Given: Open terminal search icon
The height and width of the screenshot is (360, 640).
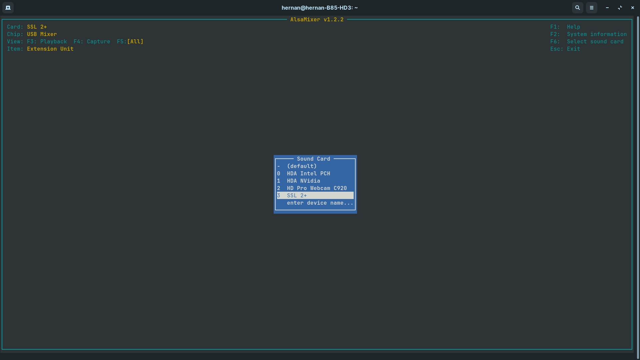Looking at the screenshot, I should pos(578,8).
